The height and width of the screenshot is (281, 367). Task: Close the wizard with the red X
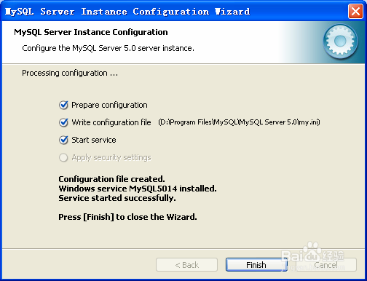click(x=355, y=12)
